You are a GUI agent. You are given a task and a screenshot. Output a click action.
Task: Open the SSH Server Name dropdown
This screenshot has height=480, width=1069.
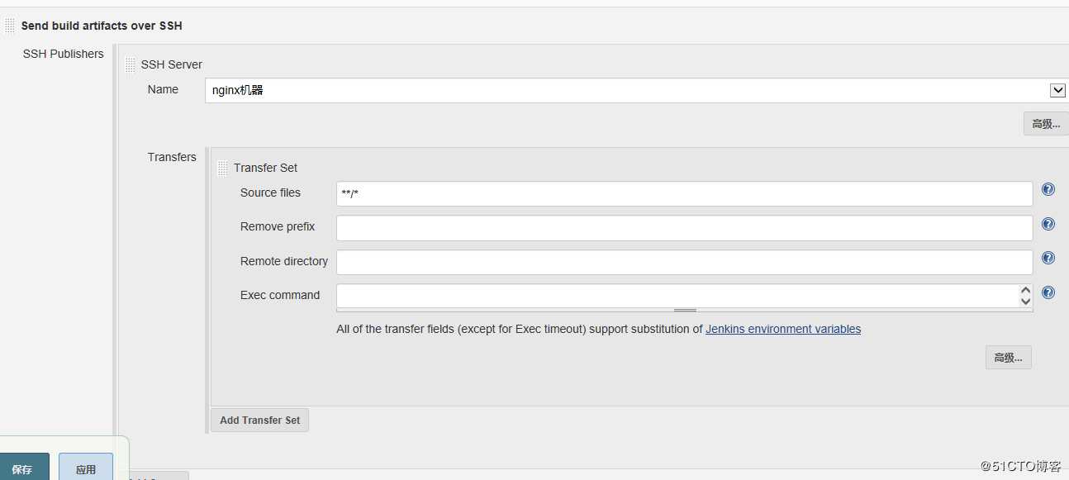[x=628, y=91]
